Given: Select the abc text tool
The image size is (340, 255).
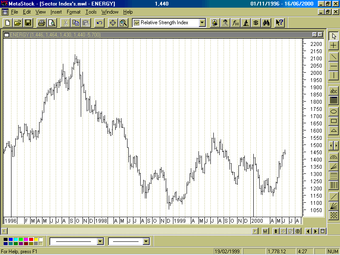Looking at the screenshot, I should click(334, 91).
